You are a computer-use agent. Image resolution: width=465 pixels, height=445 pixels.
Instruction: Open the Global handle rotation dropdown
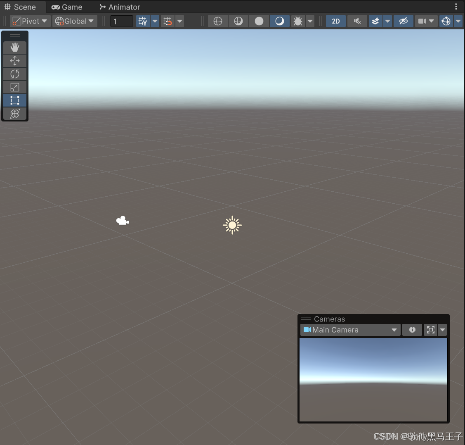click(x=75, y=21)
